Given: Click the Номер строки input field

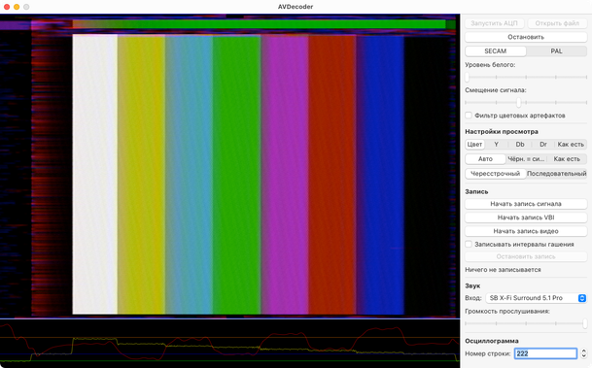Looking at the screenshot, I should [x=545, y=353].
